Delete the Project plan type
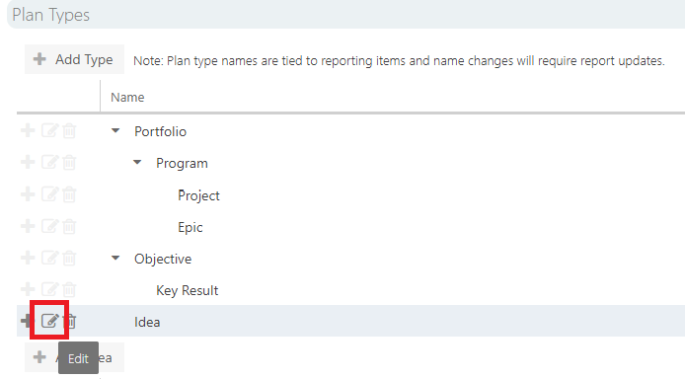 pos(69,194)
